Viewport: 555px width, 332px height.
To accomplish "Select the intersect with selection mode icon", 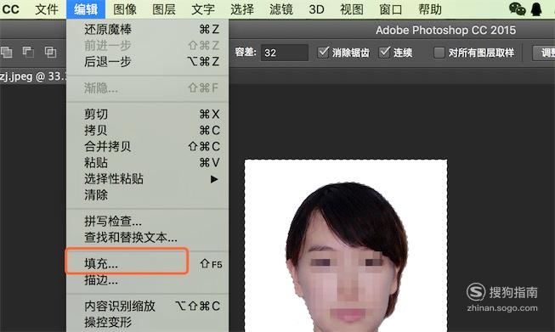I will 50,53.
